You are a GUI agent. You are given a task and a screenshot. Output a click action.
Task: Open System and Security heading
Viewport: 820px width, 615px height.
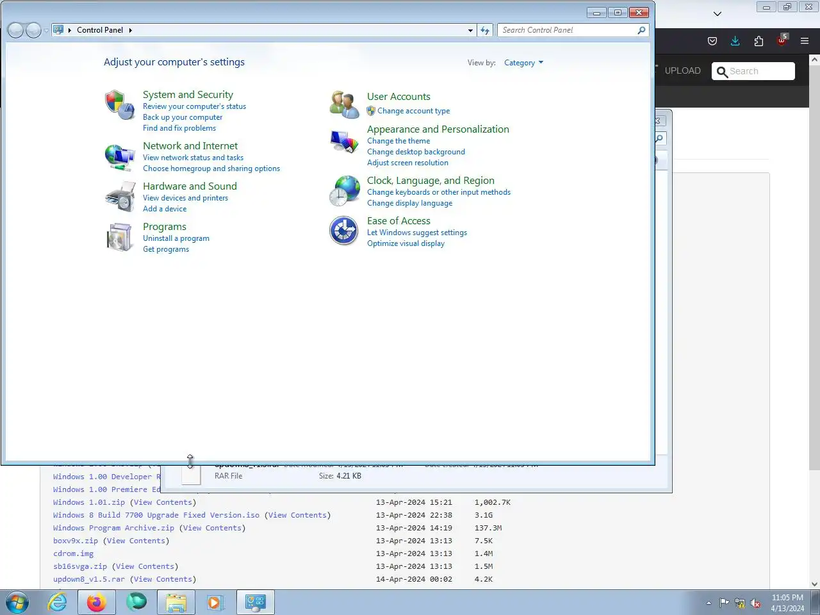pyautogui.click(x=188, y=95)
